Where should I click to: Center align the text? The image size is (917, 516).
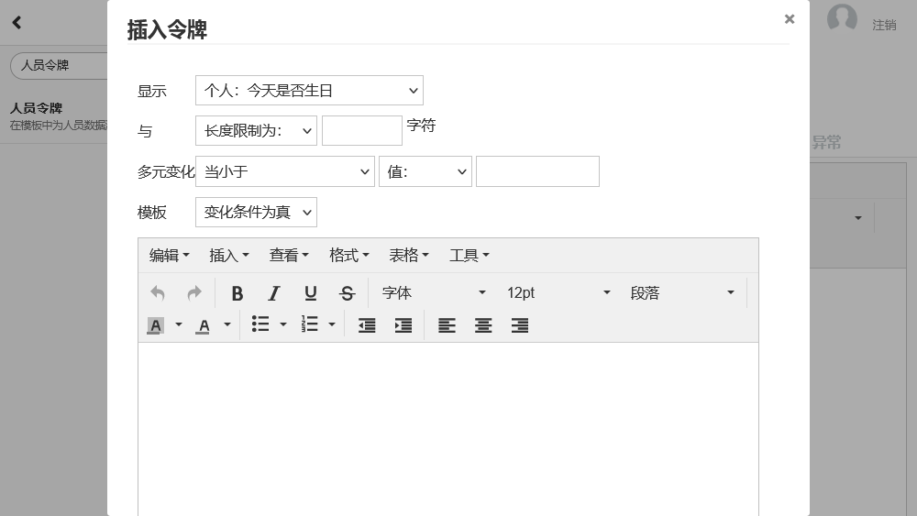tap(483, 325)
